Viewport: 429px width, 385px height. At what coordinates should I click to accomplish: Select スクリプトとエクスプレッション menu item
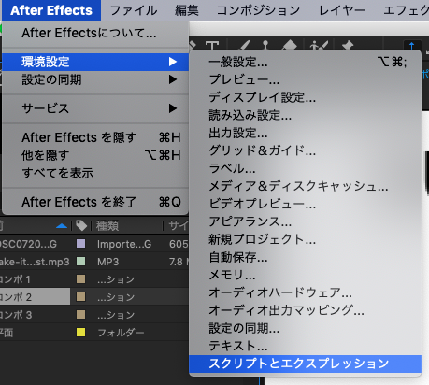pyautogui.click(x=305, y=364)
